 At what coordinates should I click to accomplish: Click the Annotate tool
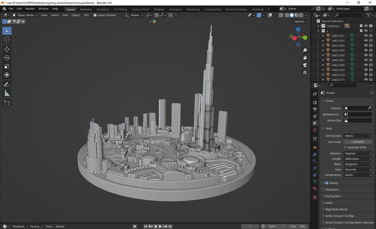pos(7,85)
